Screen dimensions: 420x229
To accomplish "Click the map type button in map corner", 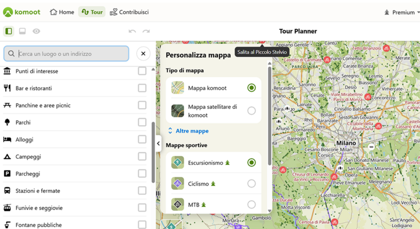I will [172, 224].
